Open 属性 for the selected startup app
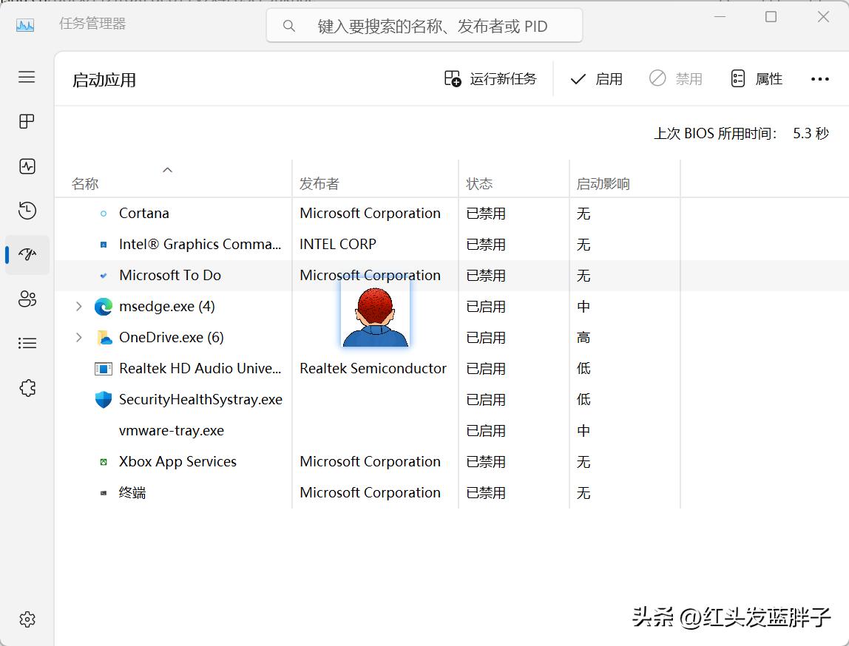849x646 pixels. 756,78
